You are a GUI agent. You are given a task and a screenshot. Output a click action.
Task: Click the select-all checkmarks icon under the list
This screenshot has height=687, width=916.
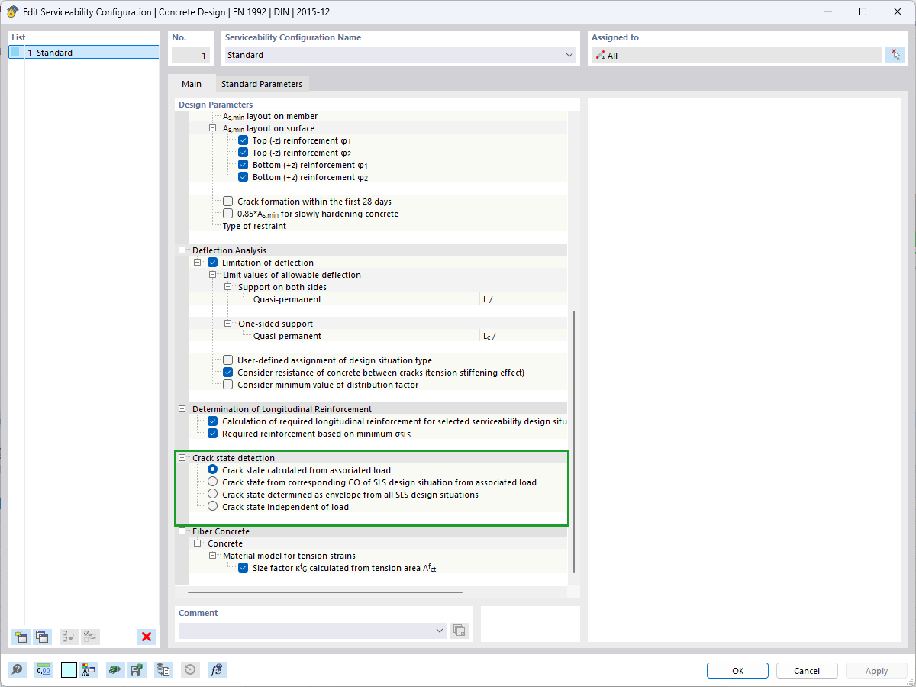pos(68,637)
